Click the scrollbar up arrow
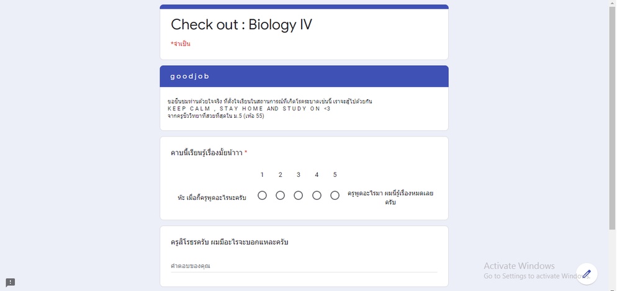 coord(612,3)
